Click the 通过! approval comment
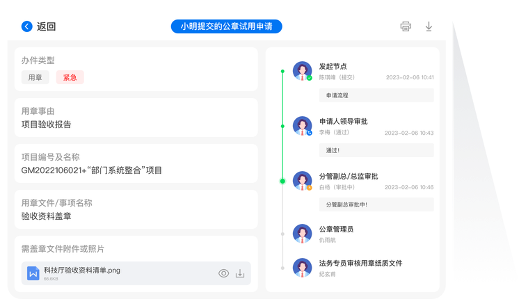The height and width of the screenshot is (306, 519). pyautogui.click(x=376, y=150)
